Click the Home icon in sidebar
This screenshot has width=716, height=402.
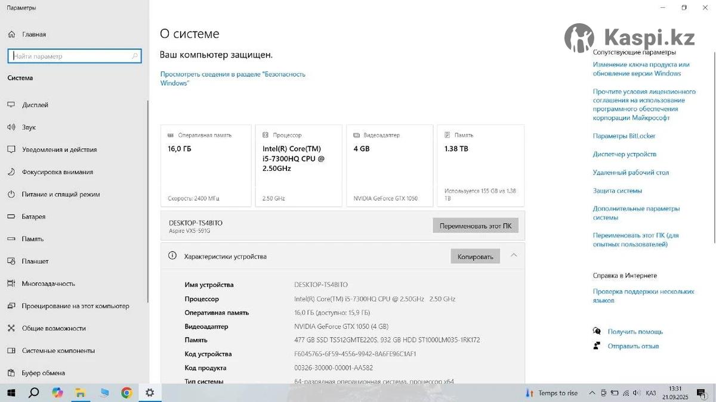11,35
